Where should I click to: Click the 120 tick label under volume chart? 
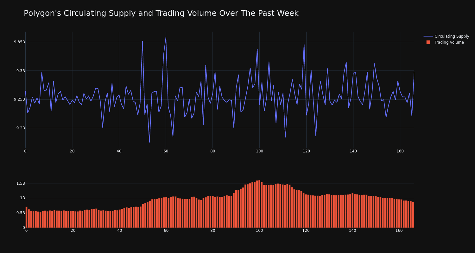tap(306, 231)
